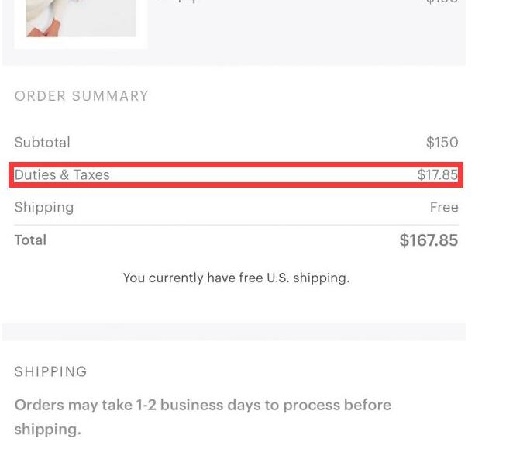Select the Subtotal label
506x466 pixels.
[43, 143]
